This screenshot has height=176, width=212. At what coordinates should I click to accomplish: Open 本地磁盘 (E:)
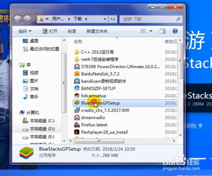pyautogui.click(x=42, y=137)
